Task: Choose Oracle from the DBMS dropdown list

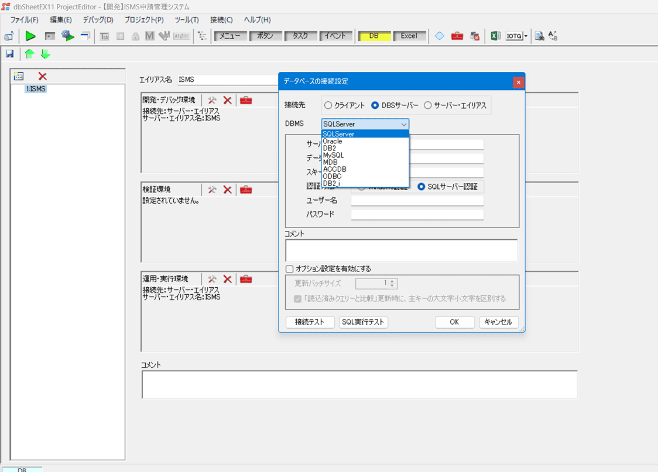Action: point(333,142)
